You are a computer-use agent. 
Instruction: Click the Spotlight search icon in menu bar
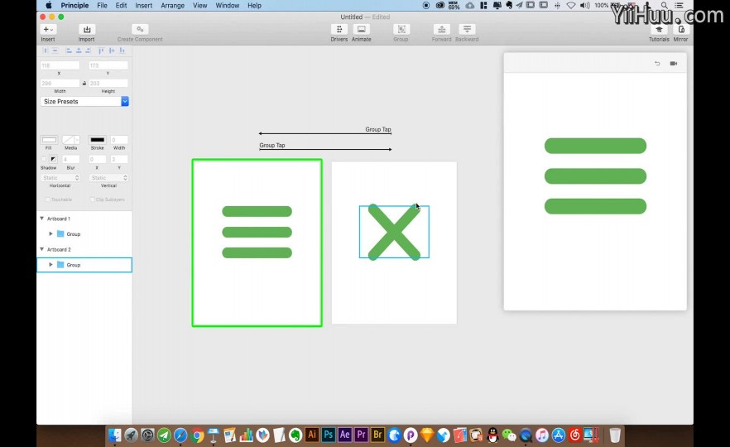(665, 6)
